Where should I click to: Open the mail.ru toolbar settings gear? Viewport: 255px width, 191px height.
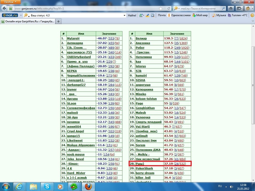point(252,15)
